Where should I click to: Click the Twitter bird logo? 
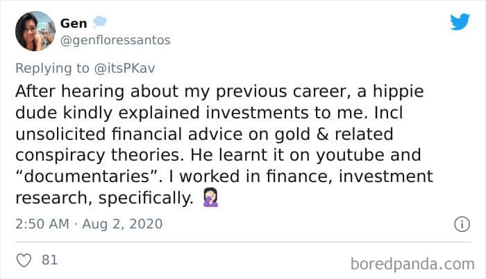tap(460, 21)
